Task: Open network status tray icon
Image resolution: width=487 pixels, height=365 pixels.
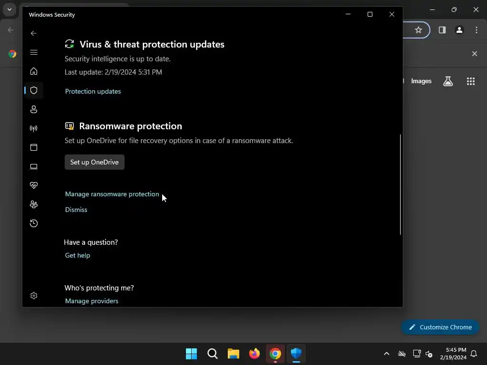Action: [x=417, y=354]
